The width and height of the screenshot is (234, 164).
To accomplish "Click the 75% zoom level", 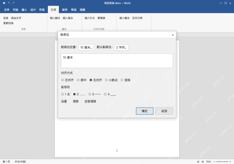I will pos(208,162).
